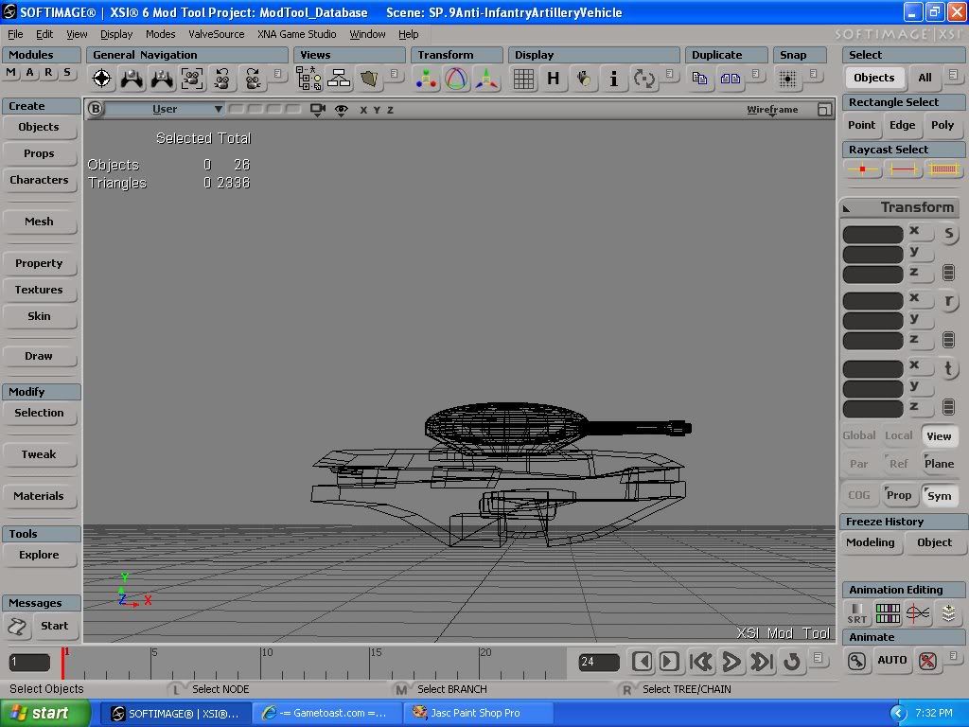Open the ValveSource menu
969x727 pixels.
[217, 34]
